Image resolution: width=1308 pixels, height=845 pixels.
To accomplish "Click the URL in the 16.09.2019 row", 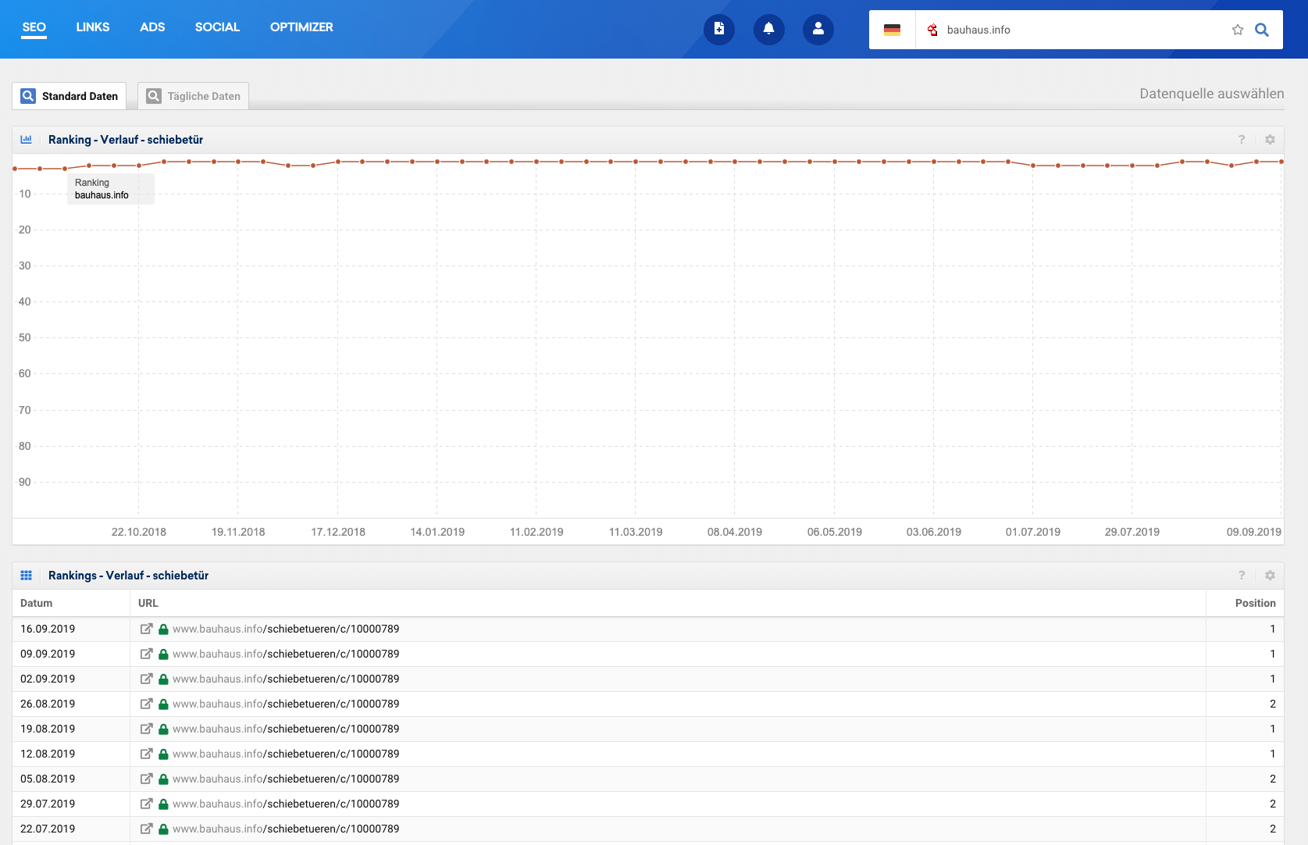I will (x=286, y=629).
